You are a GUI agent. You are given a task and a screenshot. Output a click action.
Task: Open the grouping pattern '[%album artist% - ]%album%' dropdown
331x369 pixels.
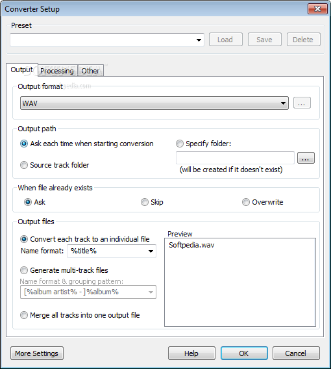88,292
